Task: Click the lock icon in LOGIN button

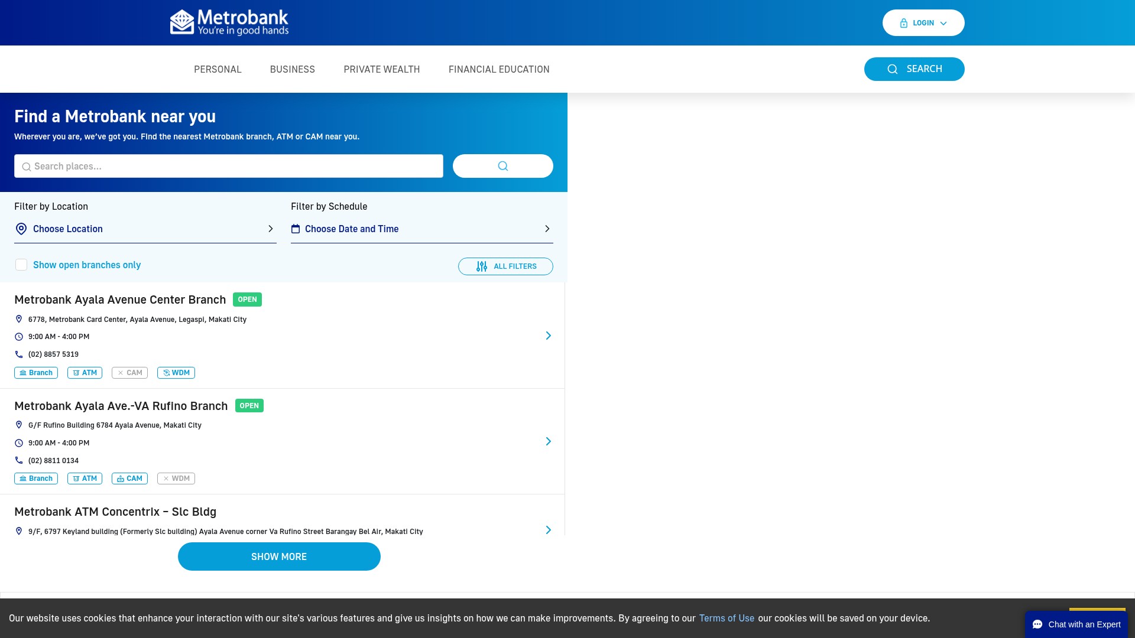Action: pos(904,23)
